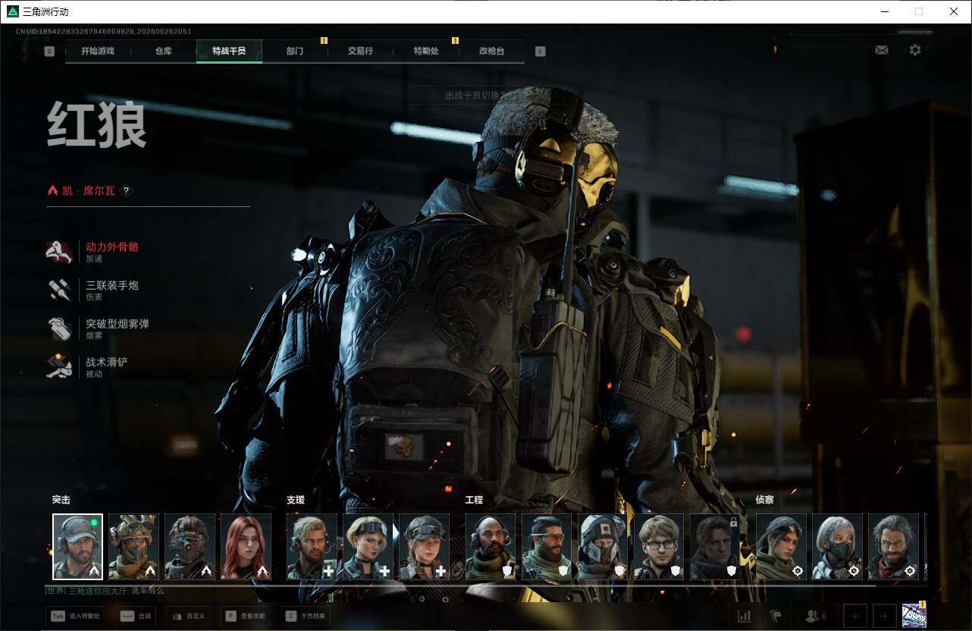Select the white-haired masked recon operator

(x=837, y=547)
